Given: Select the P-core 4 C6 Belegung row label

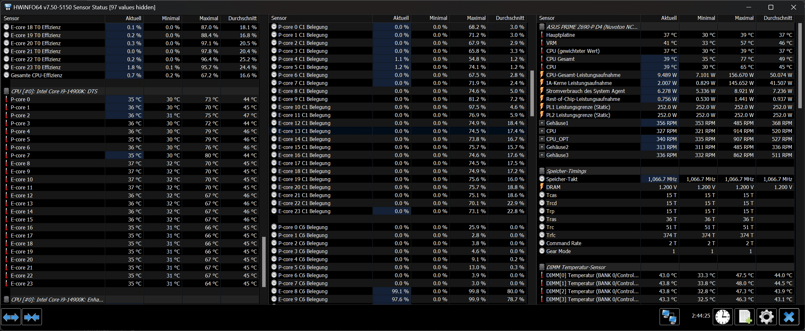Looking at the screenshot, I should [x=303, y=259].
